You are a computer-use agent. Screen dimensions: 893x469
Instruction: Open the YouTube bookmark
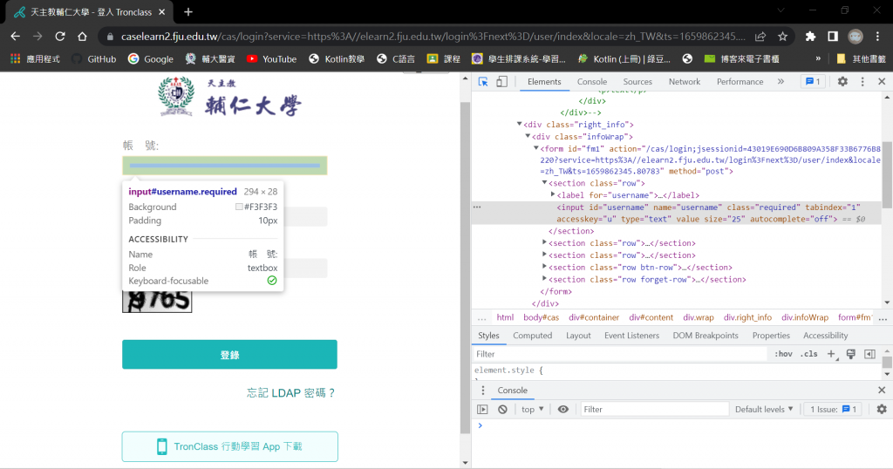[272, 58]
